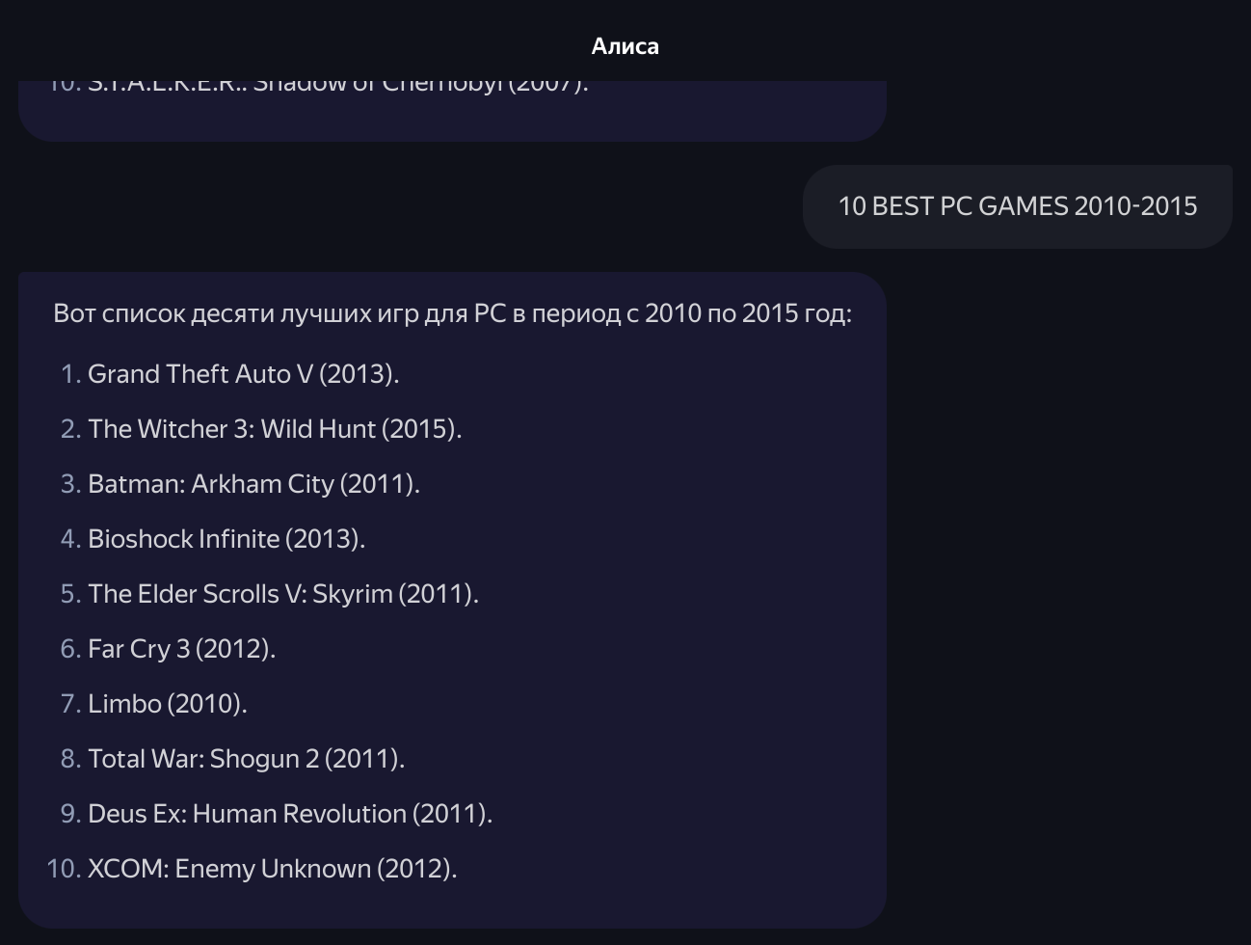Click the partially hidden S.T.A.L.K.E.R. line
1251x945 pixels.
click(337, 86)
